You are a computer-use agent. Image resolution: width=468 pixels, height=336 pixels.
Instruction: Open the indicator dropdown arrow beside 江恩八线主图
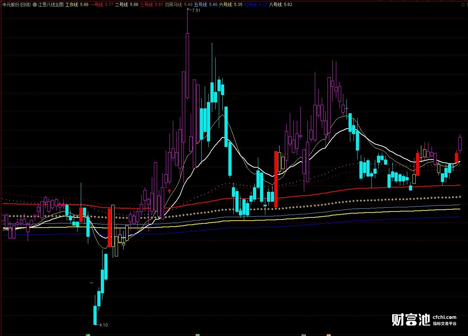point(35,5)
